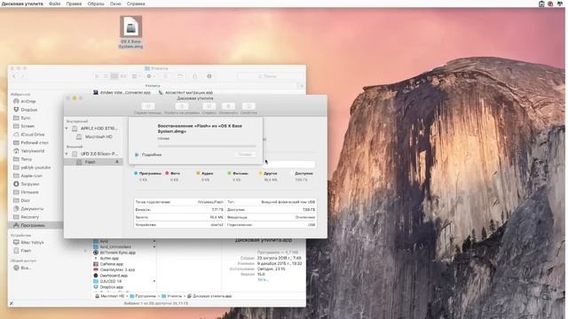Screen dimensions: 568x319
Task: Click the Info (Свойства) toolbar icon in Disk Utility
Action: pyautogui.click(x=248, y=106)
